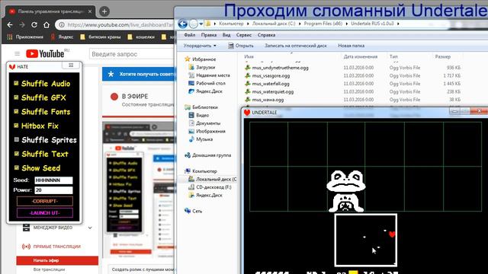Open the биткоин краны bookmarks folder
The image size is (488, 274).
(x=100, y=37)
